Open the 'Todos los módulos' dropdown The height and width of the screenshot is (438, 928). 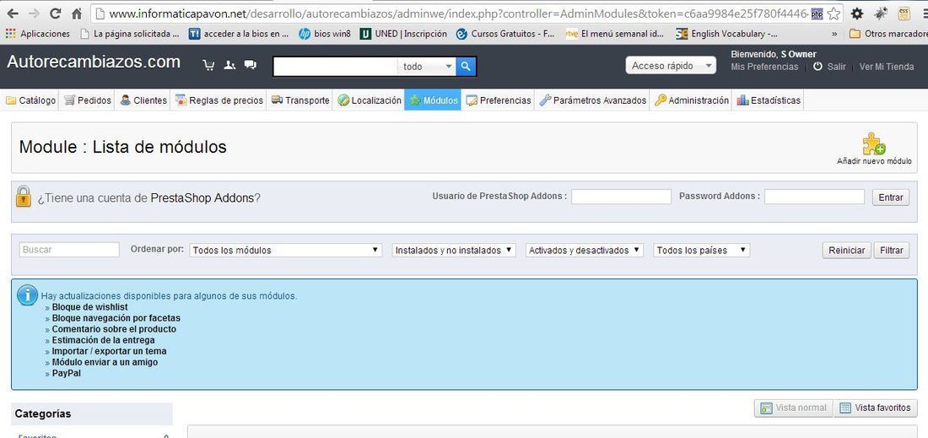click(285, 251)
